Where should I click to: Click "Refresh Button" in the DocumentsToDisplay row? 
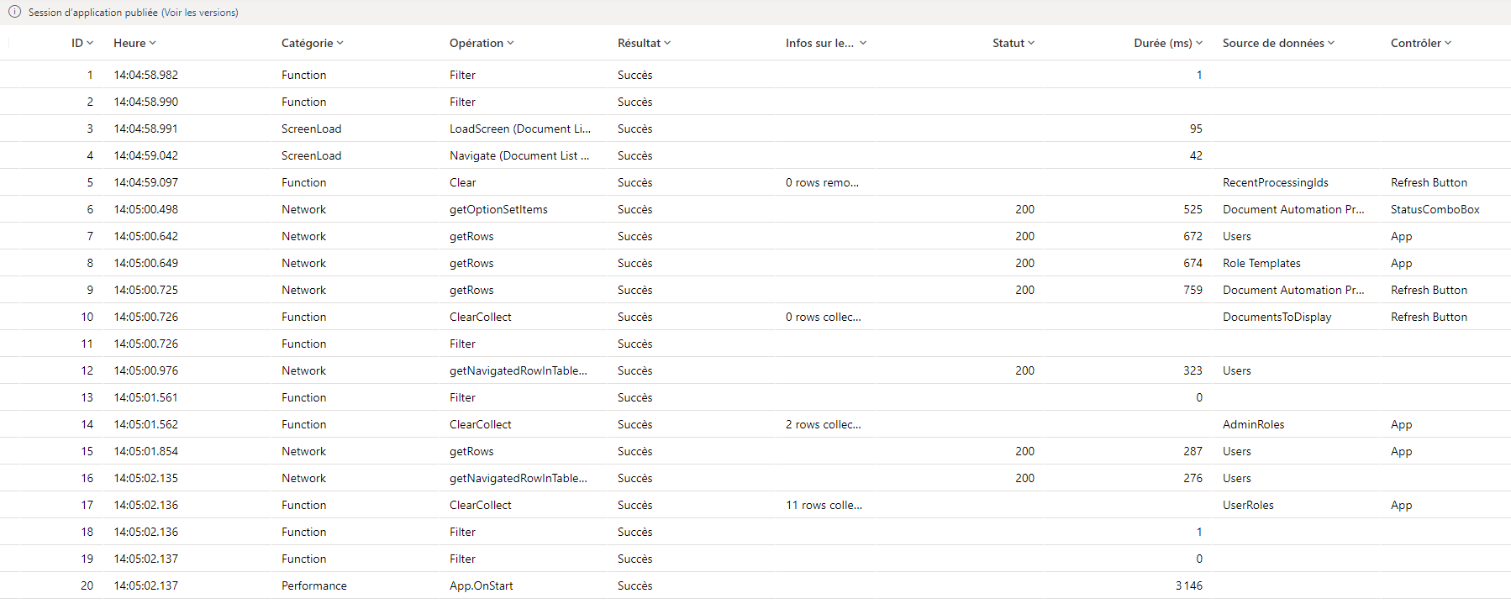point(1429,317)
